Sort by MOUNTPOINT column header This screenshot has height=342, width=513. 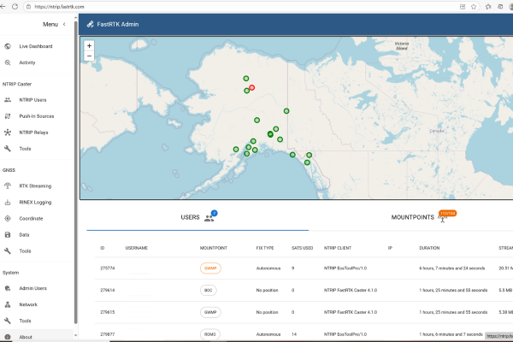tap(214, 248)
